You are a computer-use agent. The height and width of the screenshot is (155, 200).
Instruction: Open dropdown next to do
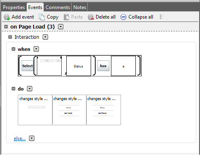(29, 88)
